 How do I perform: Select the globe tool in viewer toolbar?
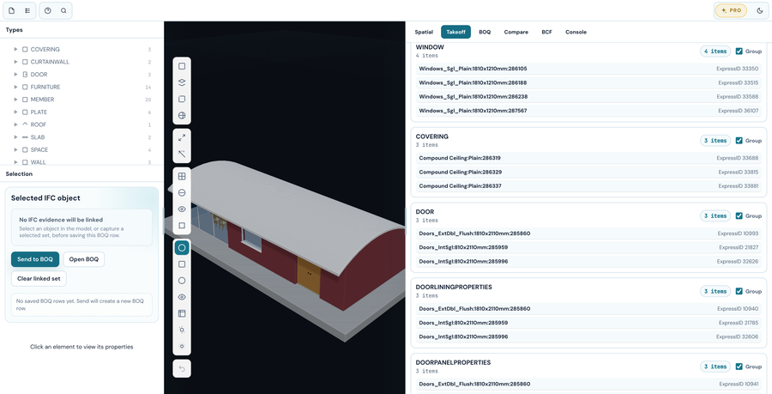tap(182, 116)
